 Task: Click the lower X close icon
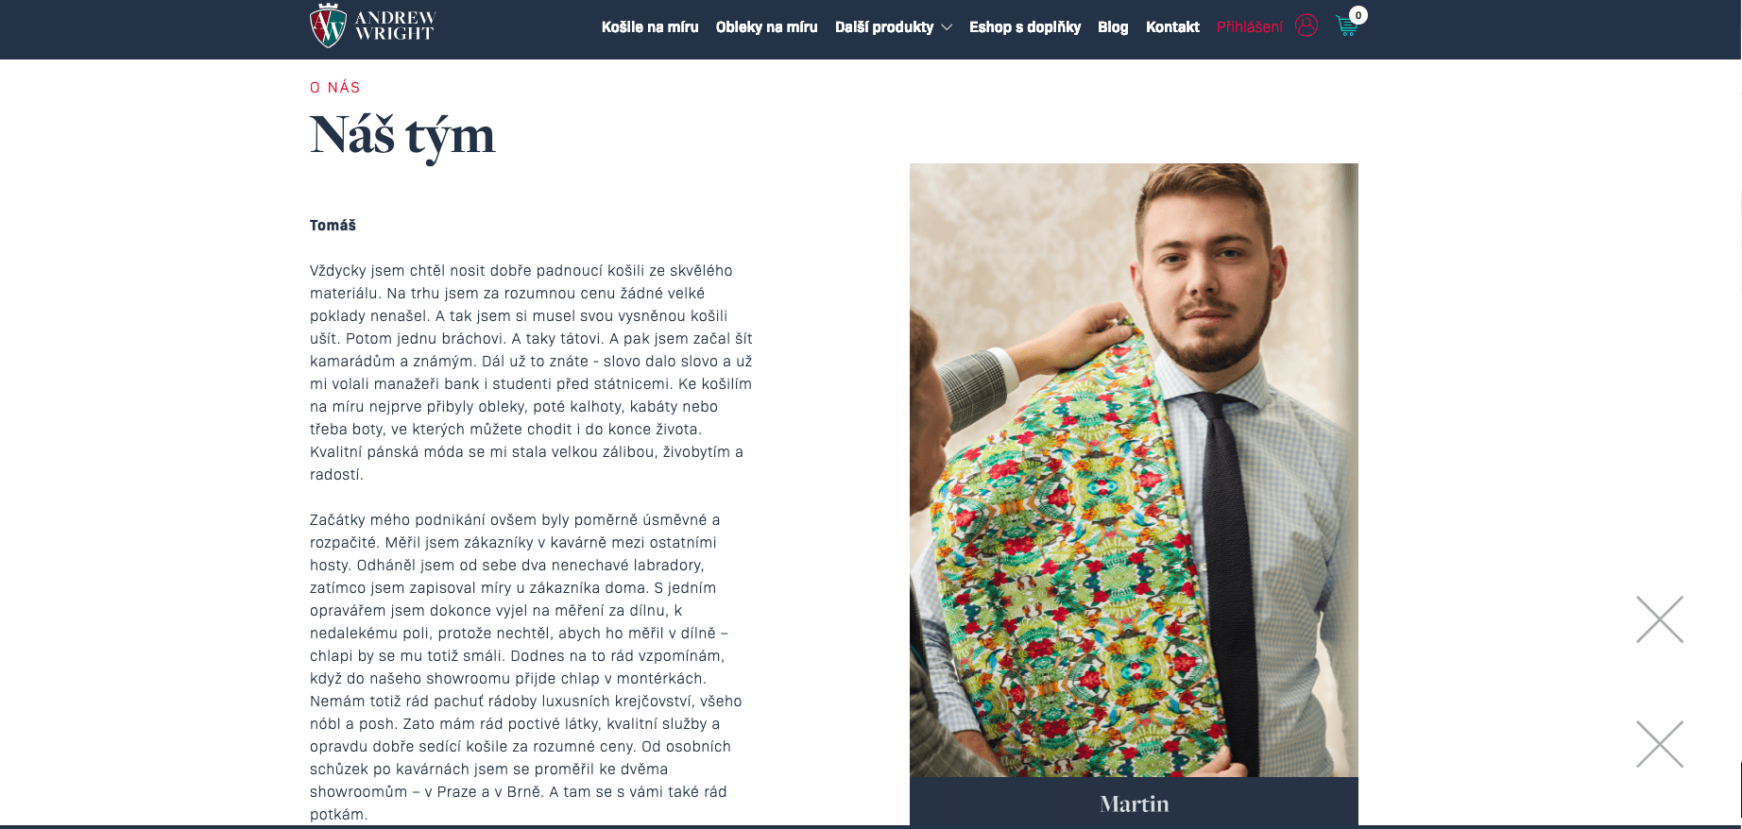[x=1660, y=744]
